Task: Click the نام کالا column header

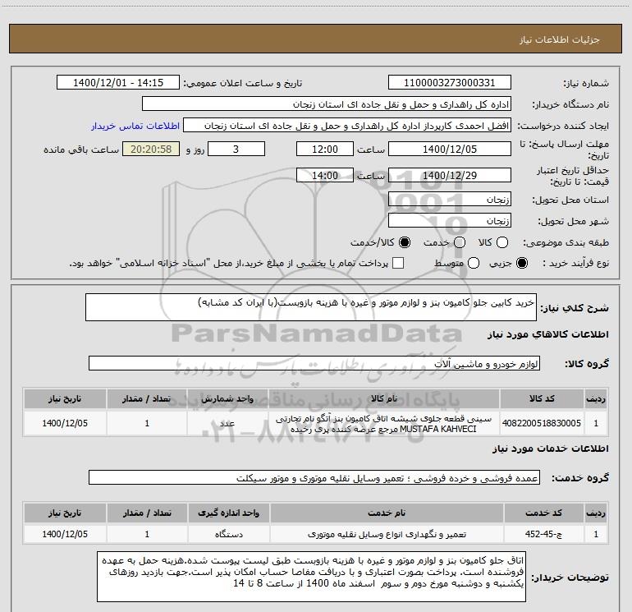Action: click(384, 398)
